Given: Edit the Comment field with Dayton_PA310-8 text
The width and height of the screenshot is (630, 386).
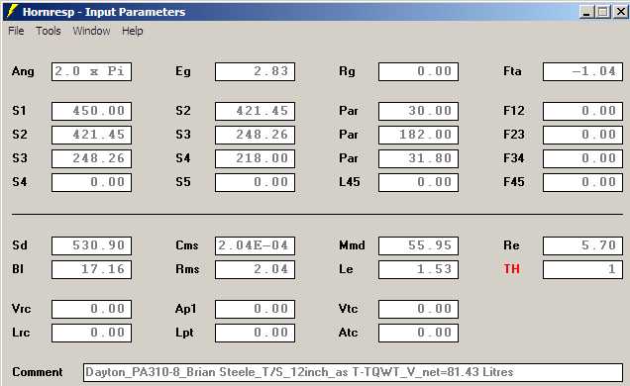Looking at the screenshot, I should (x=354, y=372).
